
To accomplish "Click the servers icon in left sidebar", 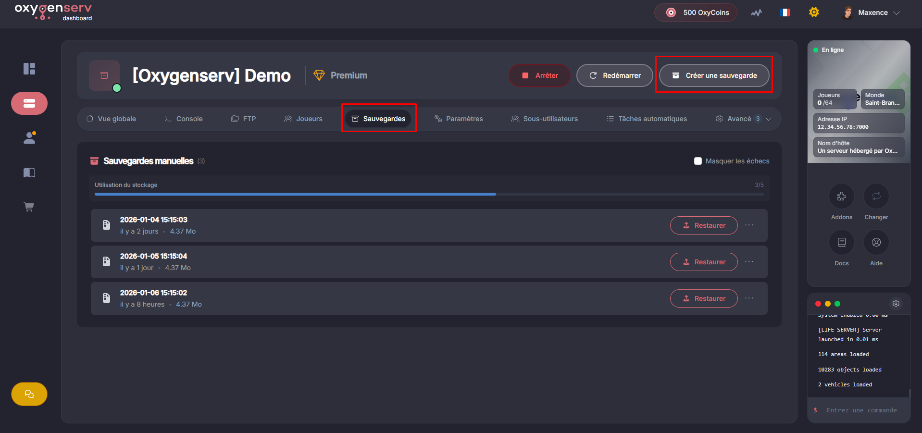I will pos(29,103).
